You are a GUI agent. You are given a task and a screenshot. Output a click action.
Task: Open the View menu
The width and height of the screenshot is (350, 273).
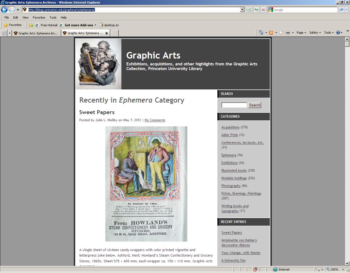click(x=25, y=17)
